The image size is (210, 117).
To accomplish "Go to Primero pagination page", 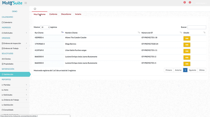I will point(169,70).
